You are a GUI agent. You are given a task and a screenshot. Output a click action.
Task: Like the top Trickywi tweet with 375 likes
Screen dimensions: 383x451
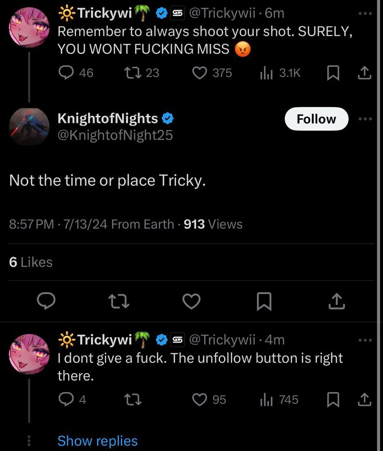tap(199, 73)
